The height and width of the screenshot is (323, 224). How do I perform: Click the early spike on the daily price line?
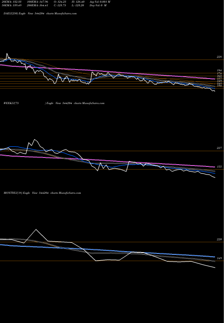click(x=7, y=53)
